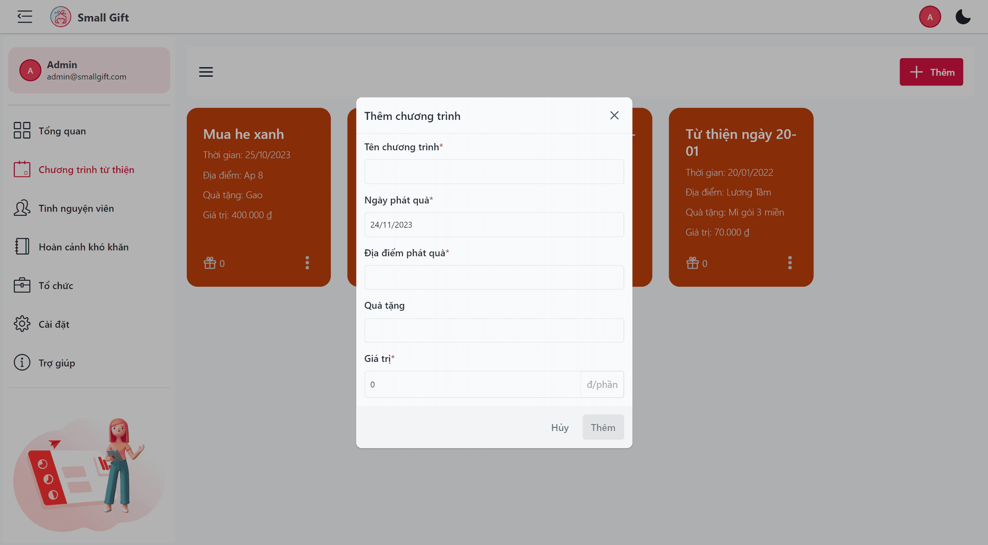
Task: Open Hoàn cảnh khó khăn notebook icon
Action: tap(22, 247)
